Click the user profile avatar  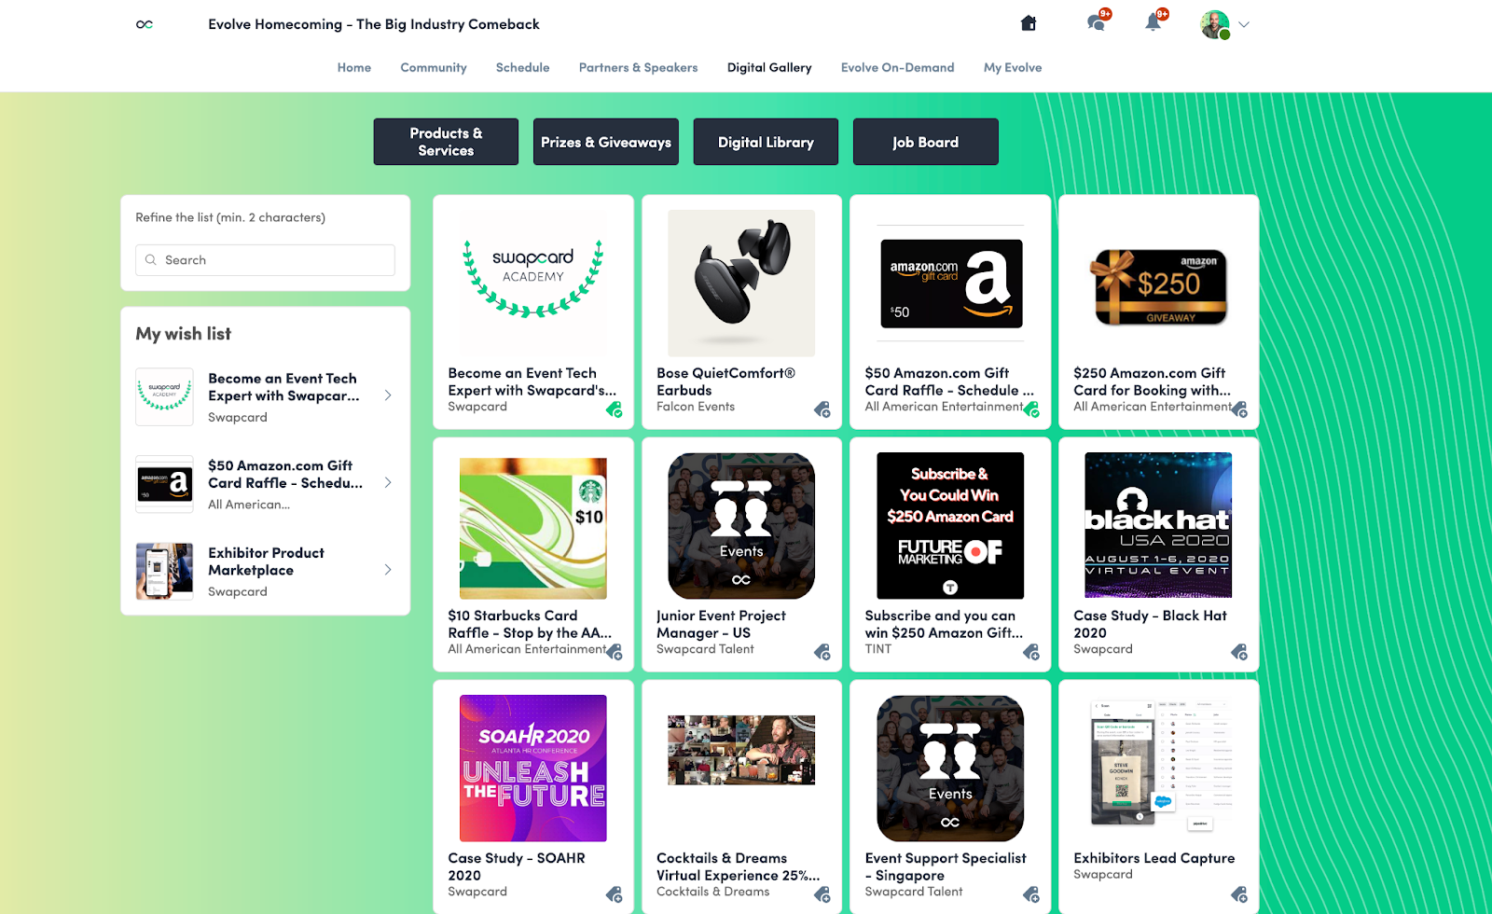tap(1215, 25)
